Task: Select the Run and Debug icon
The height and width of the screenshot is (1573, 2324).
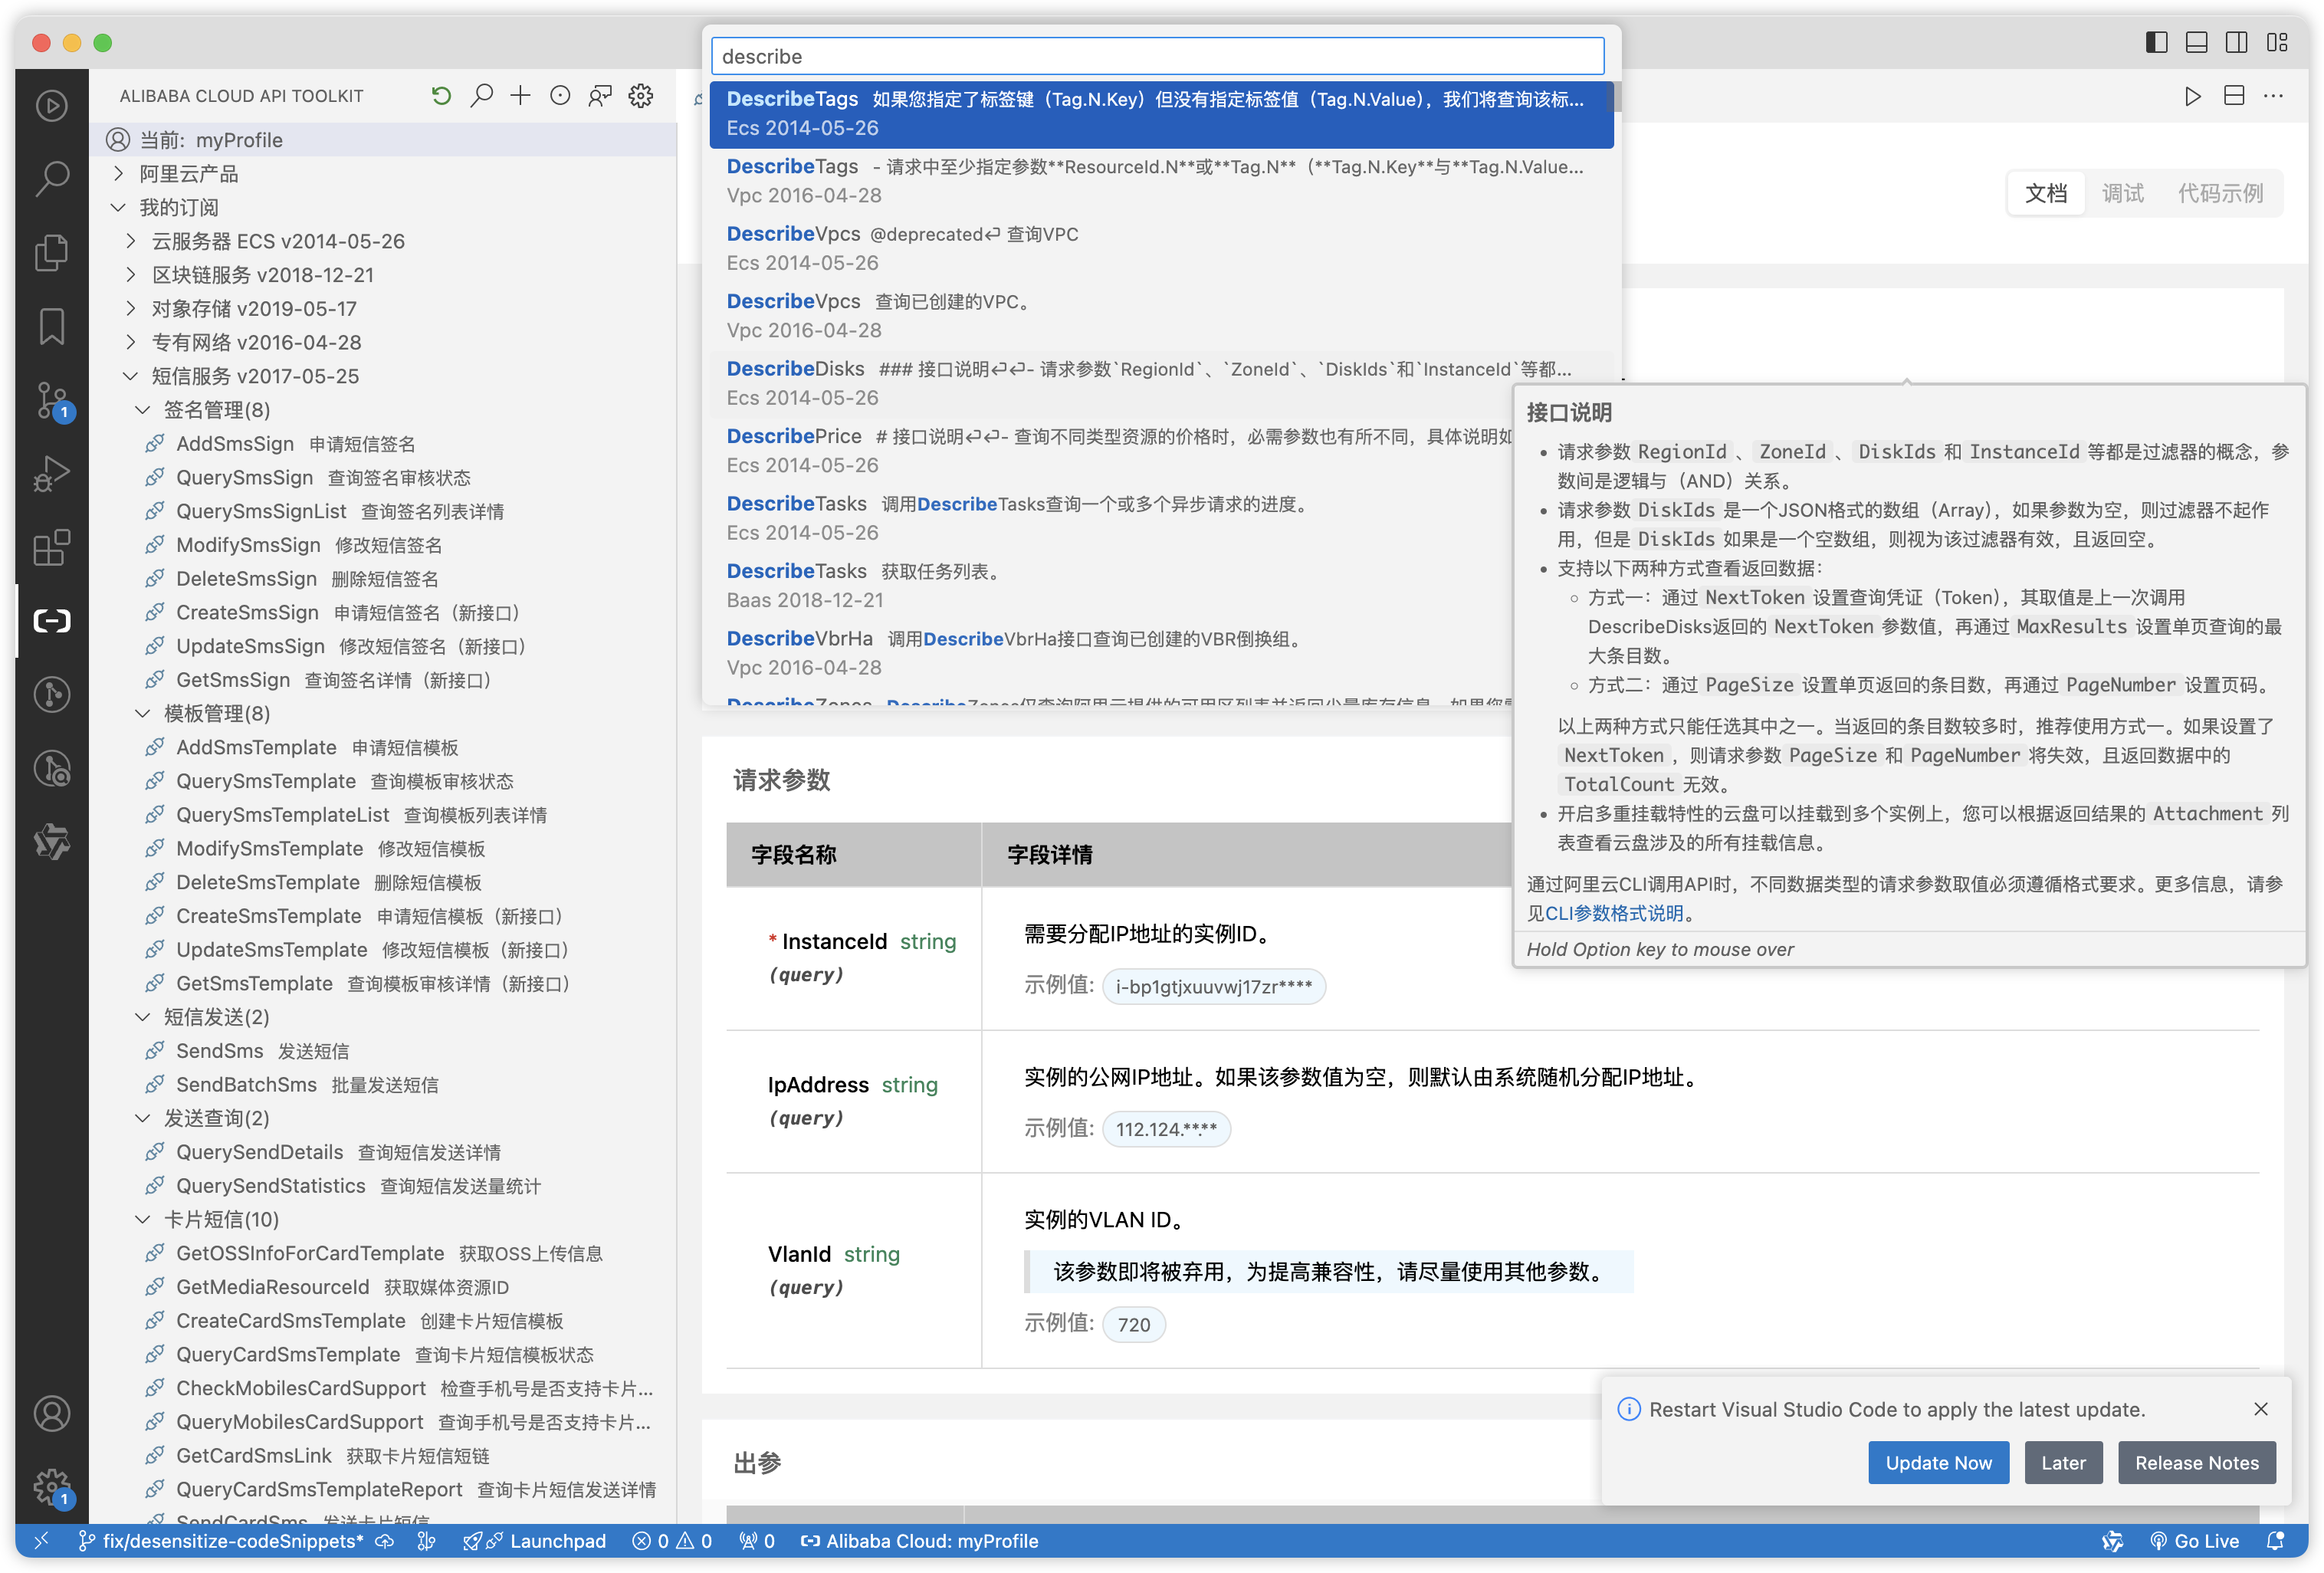Action: pos(52,473)
